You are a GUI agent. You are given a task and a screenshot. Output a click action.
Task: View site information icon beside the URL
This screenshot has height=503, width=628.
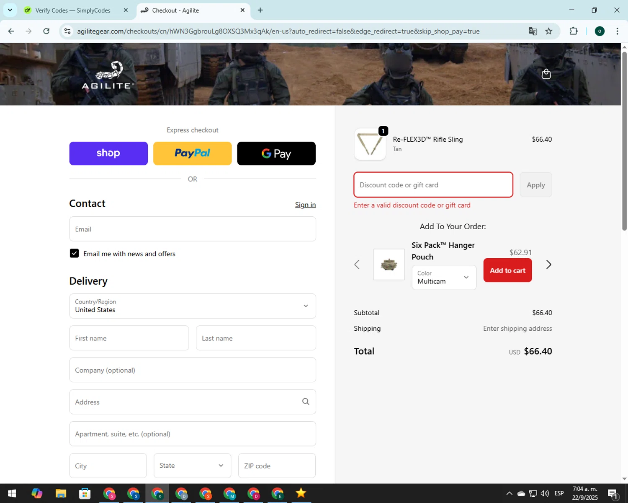click(x=67, y=31)
